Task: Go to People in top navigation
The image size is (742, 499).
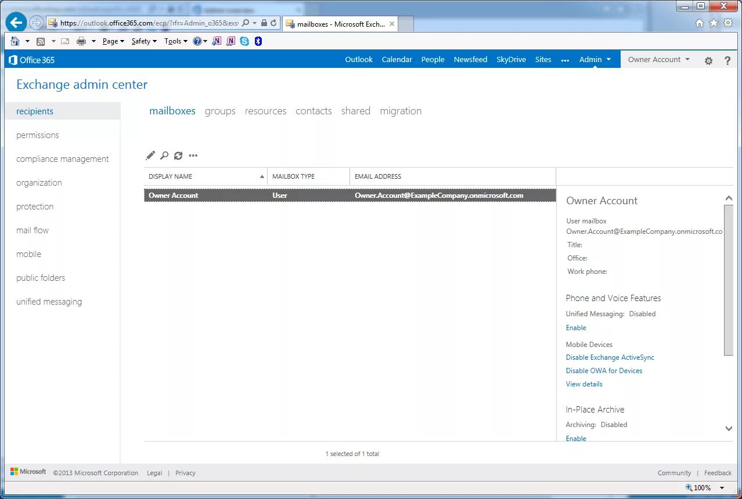Action: (x=433, y=59)
